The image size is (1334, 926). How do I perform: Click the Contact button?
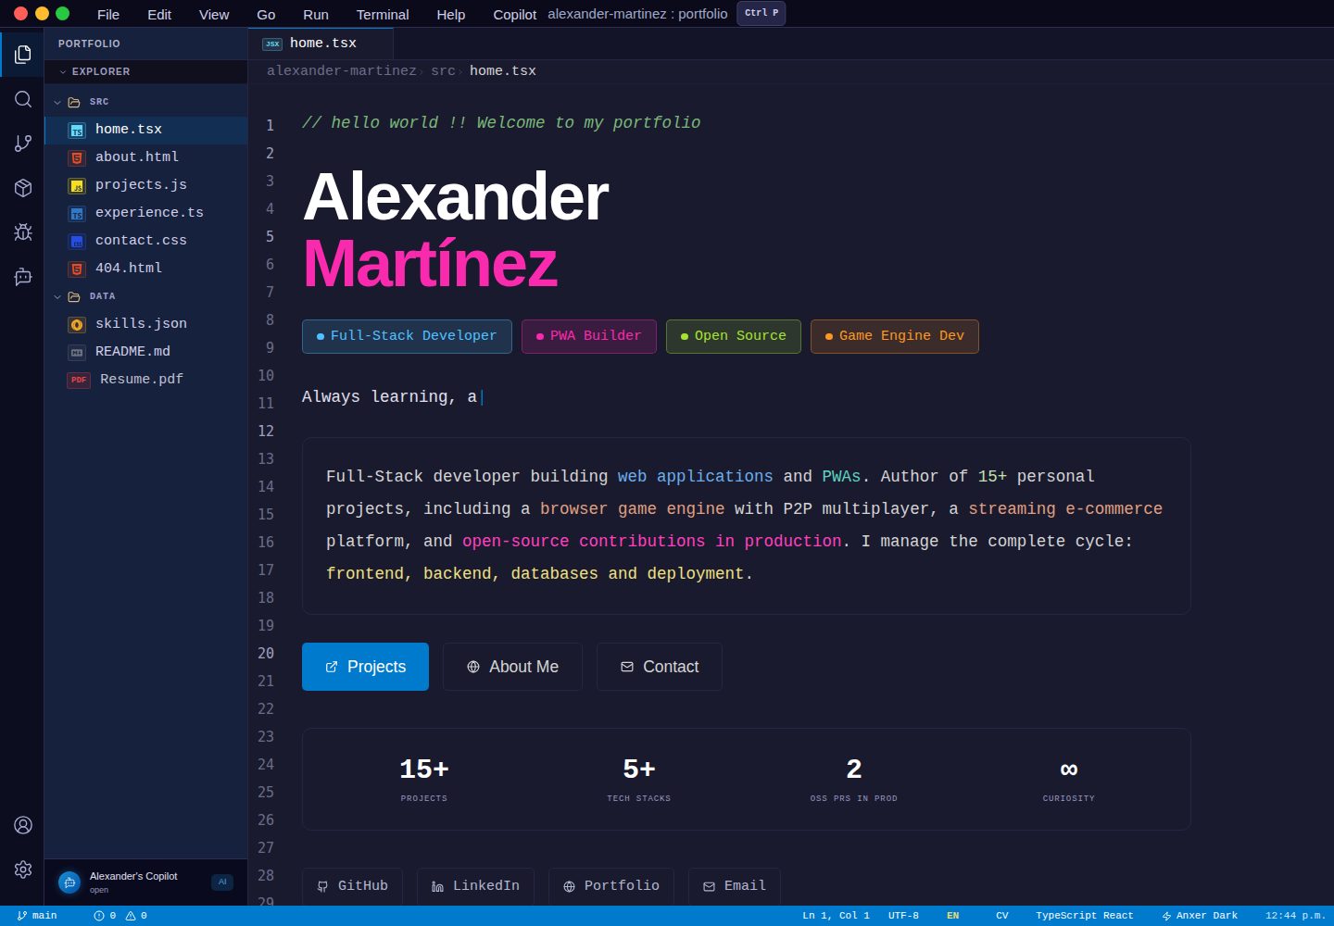(x=660, y=667)
